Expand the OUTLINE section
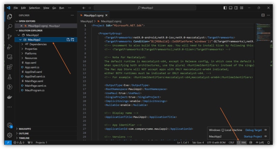The width and height of the screenshot is (277, 149). click(24, 133)
